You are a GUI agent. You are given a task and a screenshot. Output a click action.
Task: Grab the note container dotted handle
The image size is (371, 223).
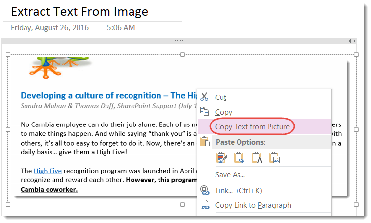(179, 41)
